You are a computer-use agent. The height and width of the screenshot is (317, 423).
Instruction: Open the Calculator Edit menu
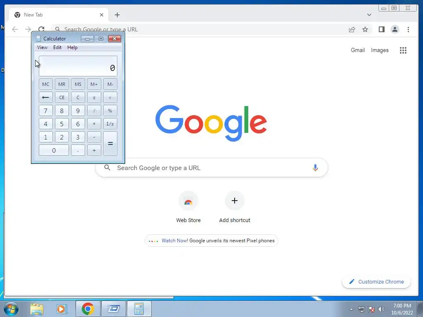57,47
